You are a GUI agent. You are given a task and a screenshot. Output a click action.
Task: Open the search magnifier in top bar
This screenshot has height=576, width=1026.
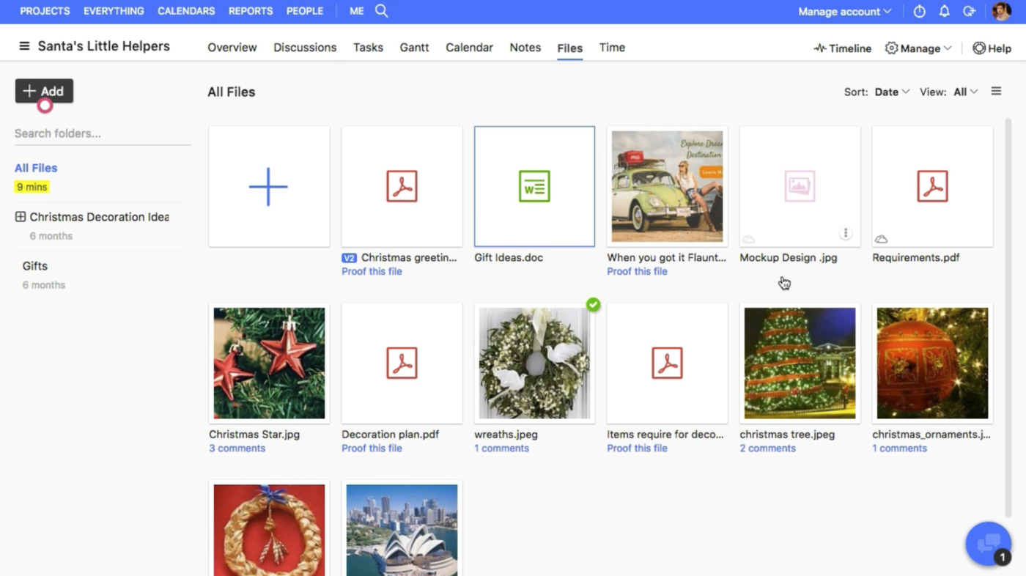[382, 11]
